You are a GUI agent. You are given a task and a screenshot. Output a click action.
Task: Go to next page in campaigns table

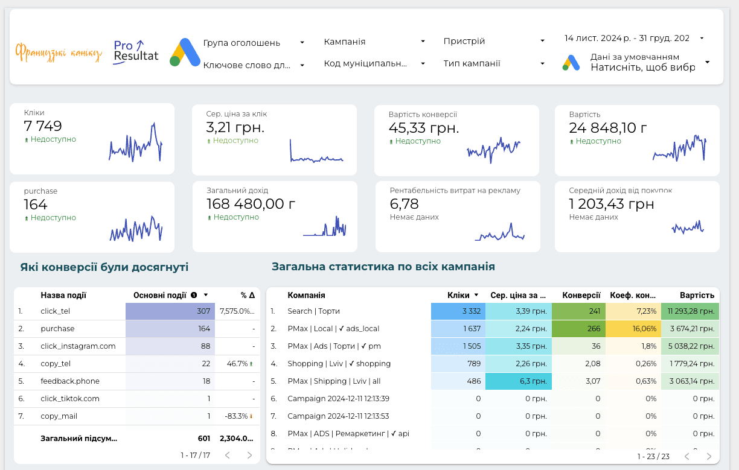point(709,457)
